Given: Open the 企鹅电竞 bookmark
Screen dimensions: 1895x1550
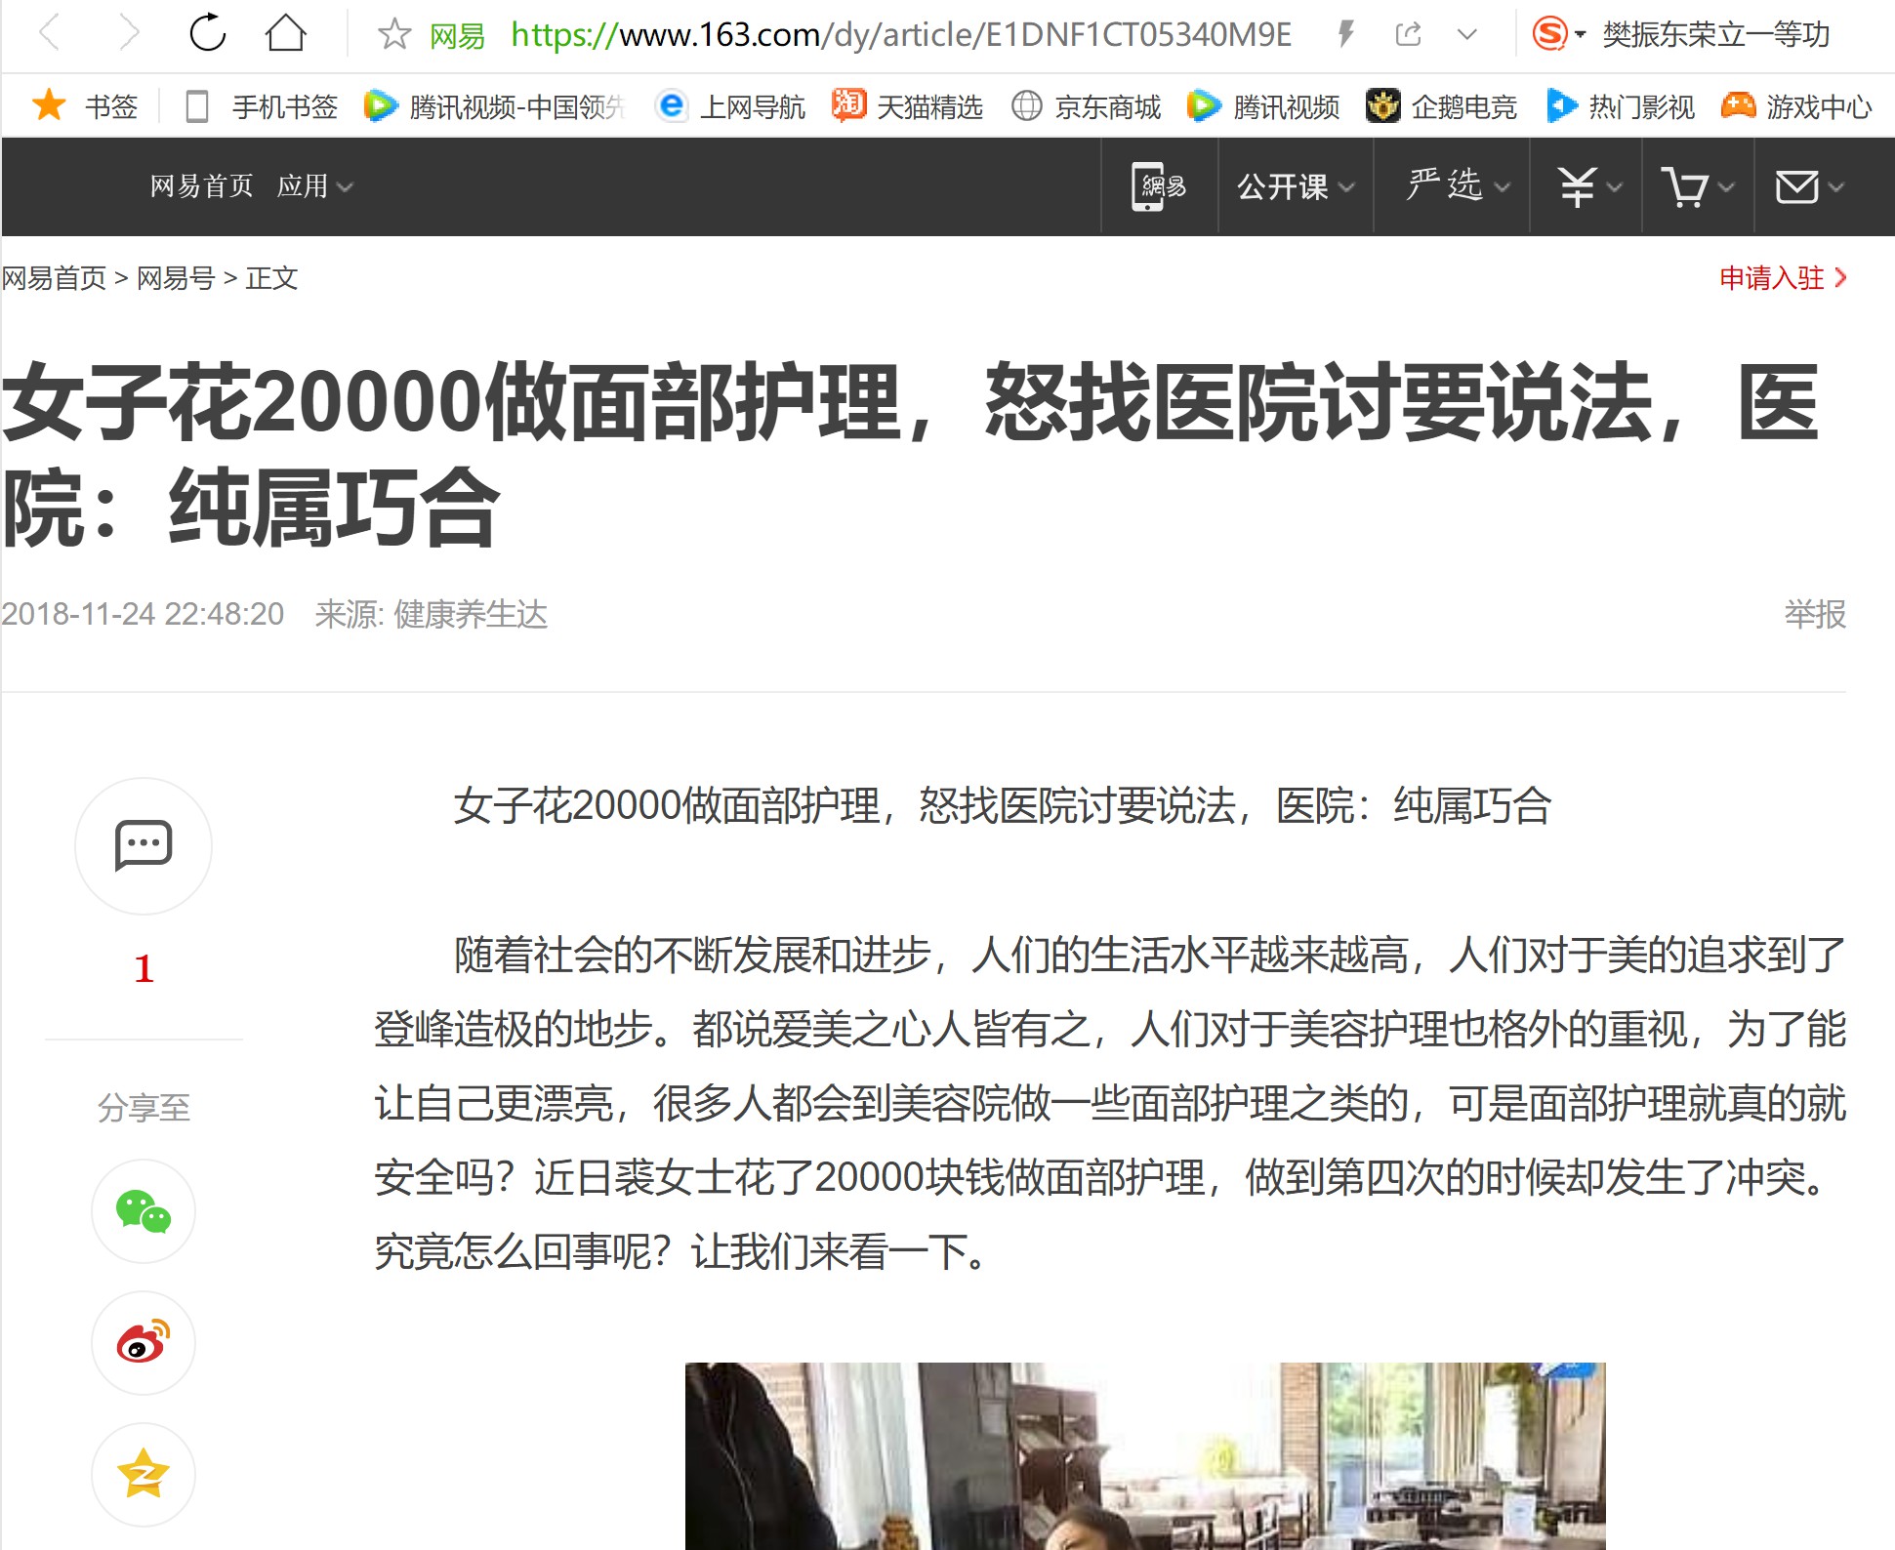Looking at the screenshot, I should [x=1441, y=105].
